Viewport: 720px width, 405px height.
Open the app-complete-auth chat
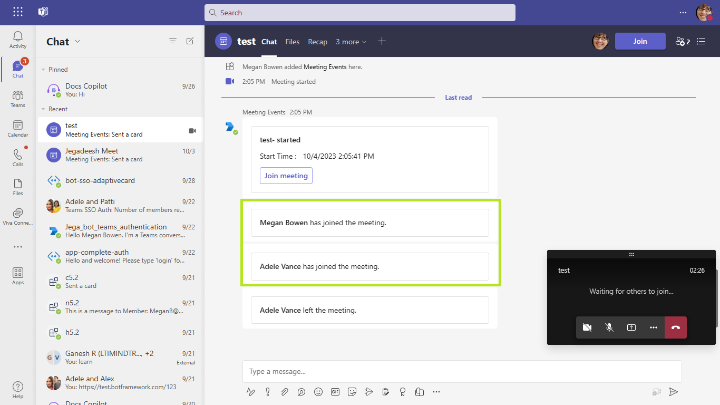[120, 256]
